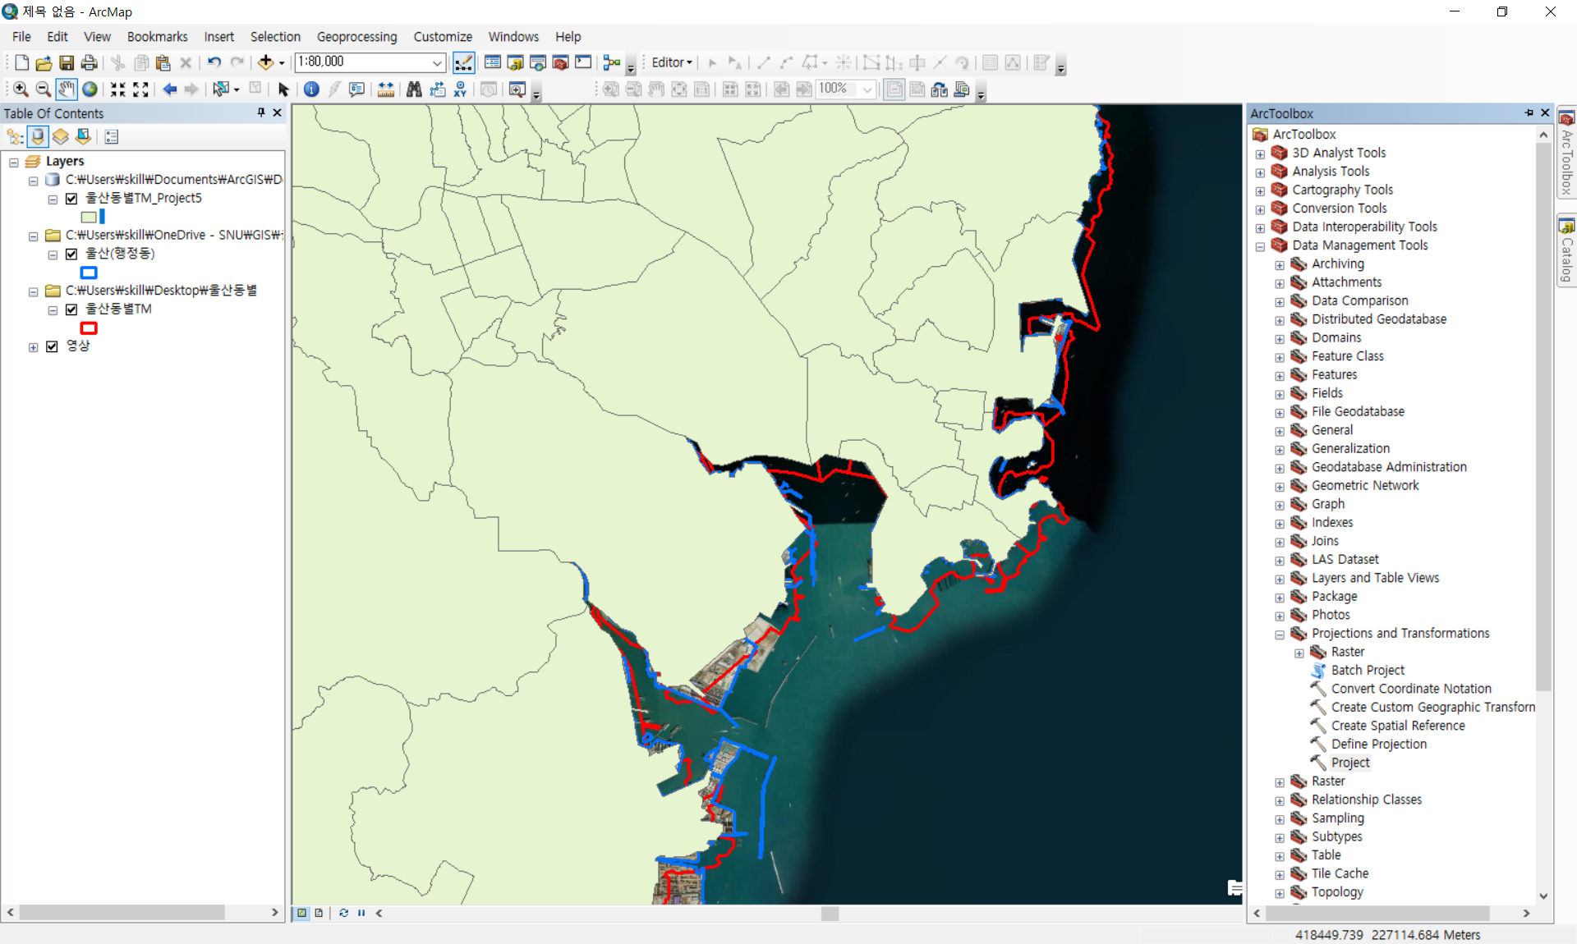The width and height of the screenshot is (1577, 944).
Task: Click the Full Extent globe icon
Action: [x=90, y=89]
